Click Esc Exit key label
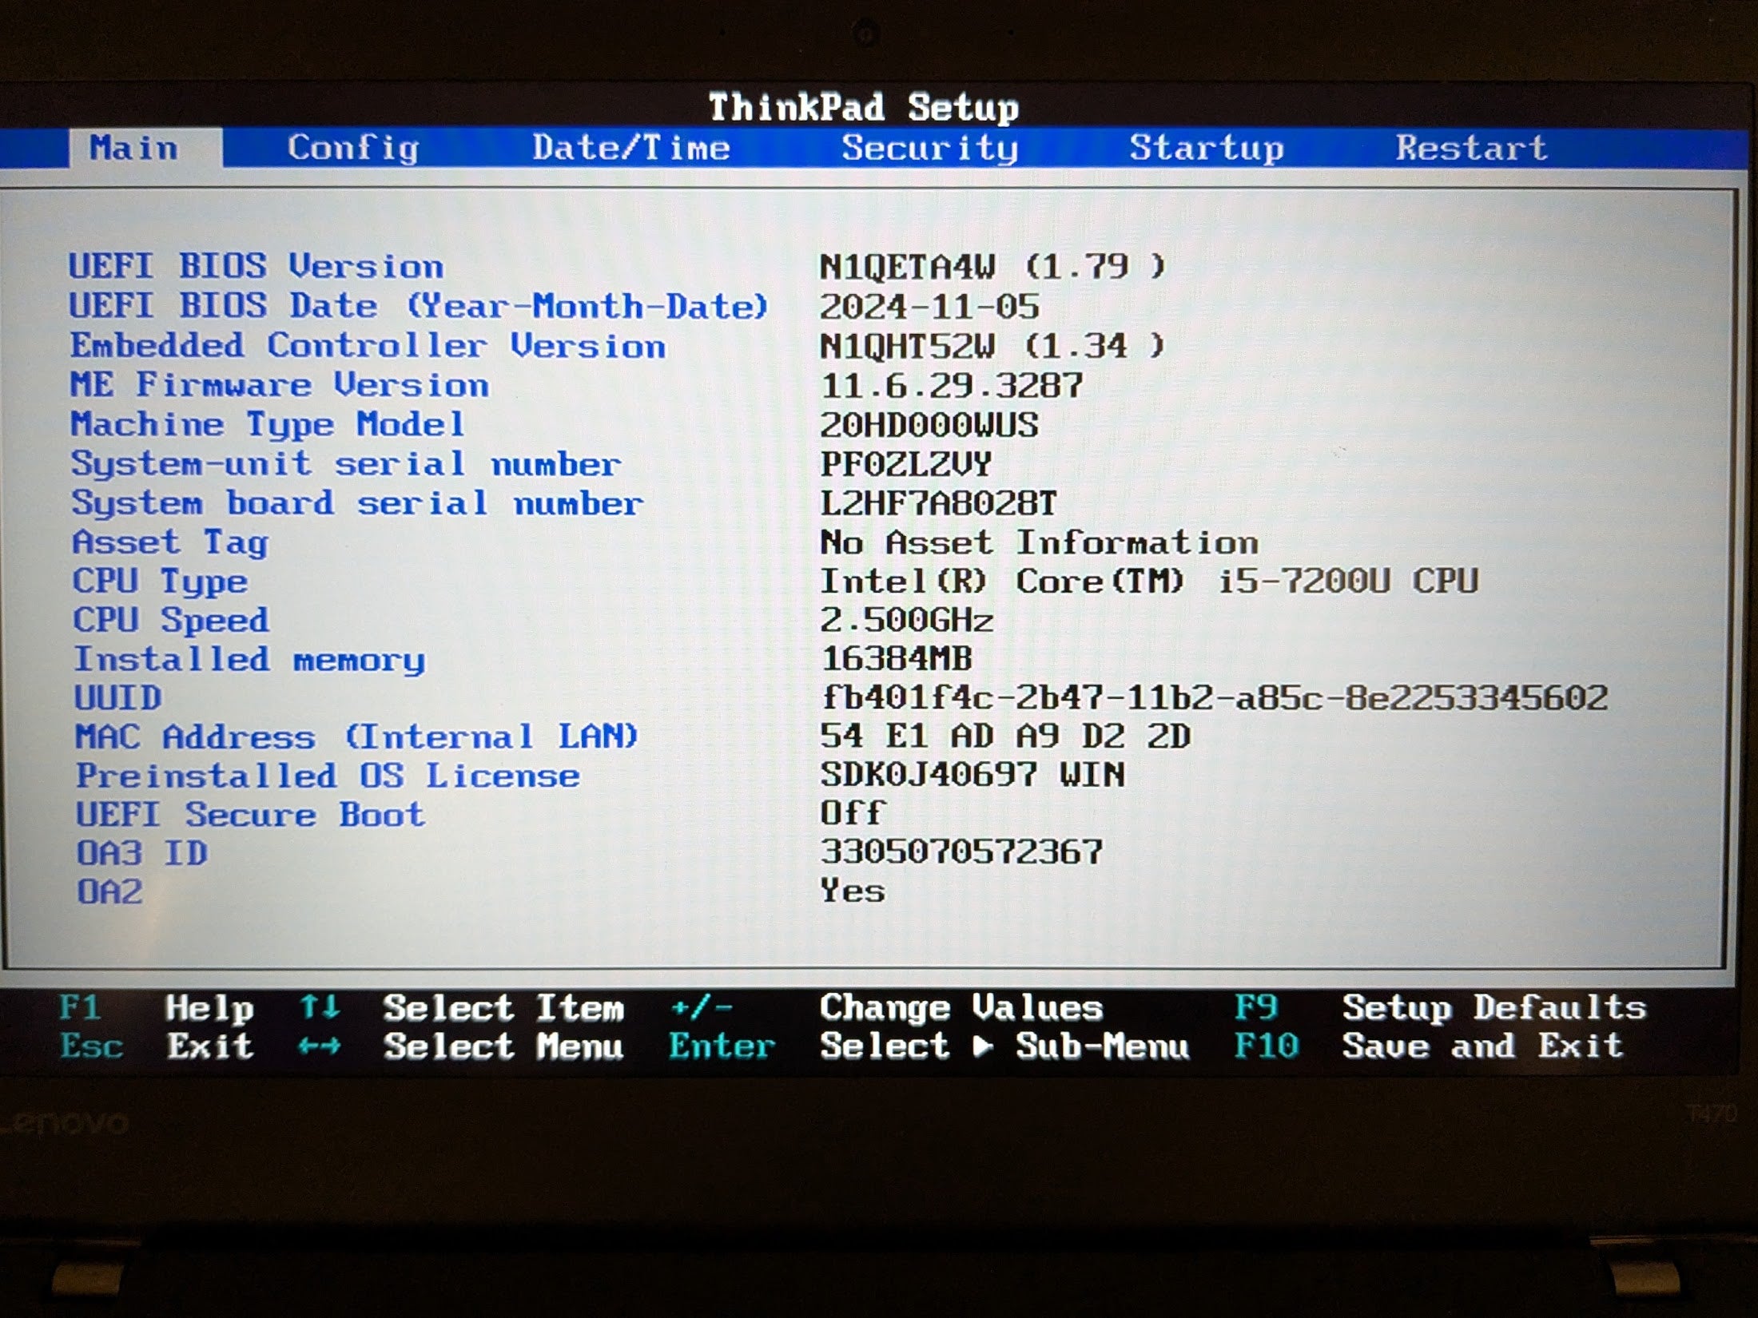Image resolution: width=1758 pixels, height=1318 pixels. (92, 1046)
